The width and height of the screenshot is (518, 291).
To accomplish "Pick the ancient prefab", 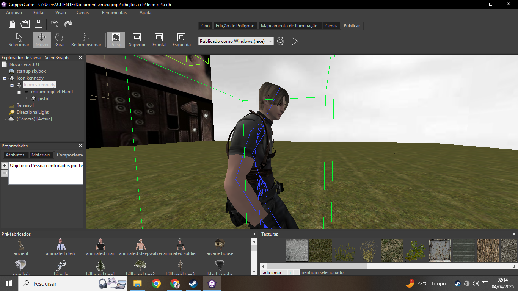I will 21,247.
